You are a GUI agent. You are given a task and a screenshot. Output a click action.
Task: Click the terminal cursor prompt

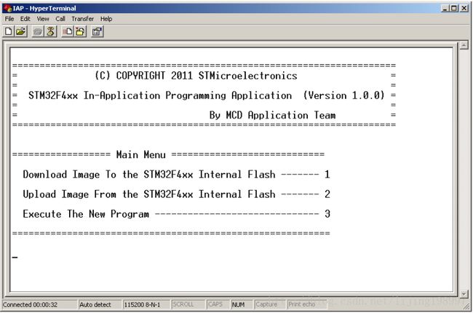point(15,258)
